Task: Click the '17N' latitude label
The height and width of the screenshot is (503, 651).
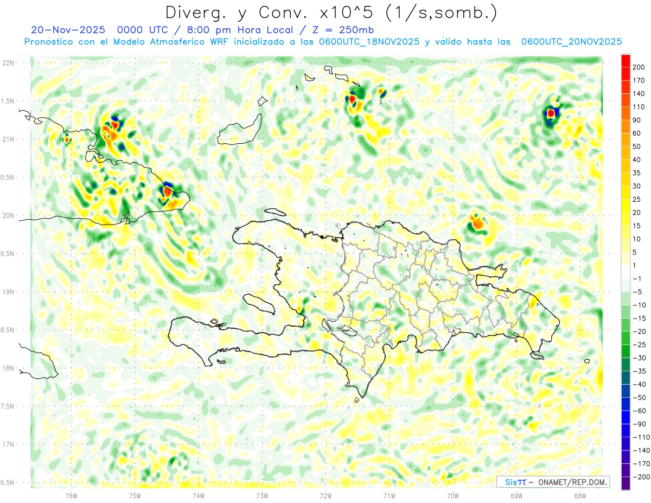Action: (x=8, y=444)
